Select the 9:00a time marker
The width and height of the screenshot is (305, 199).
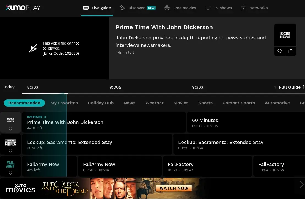(115, 87)
